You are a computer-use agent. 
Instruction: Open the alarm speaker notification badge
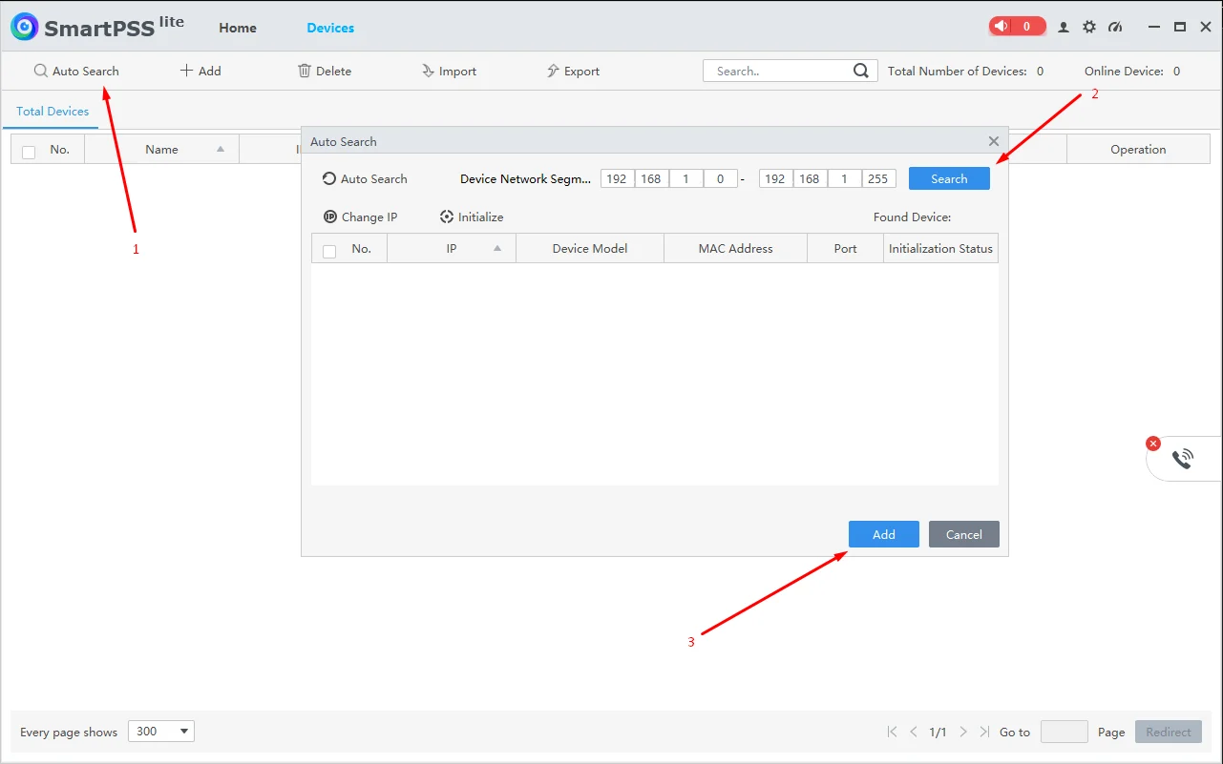1017,27
